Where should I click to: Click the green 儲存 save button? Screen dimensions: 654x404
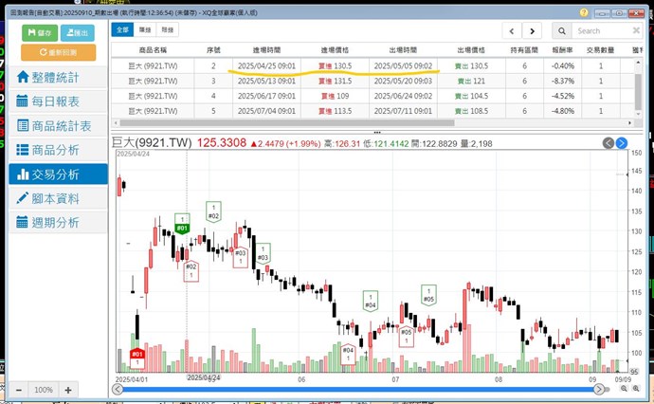(40, 33)
